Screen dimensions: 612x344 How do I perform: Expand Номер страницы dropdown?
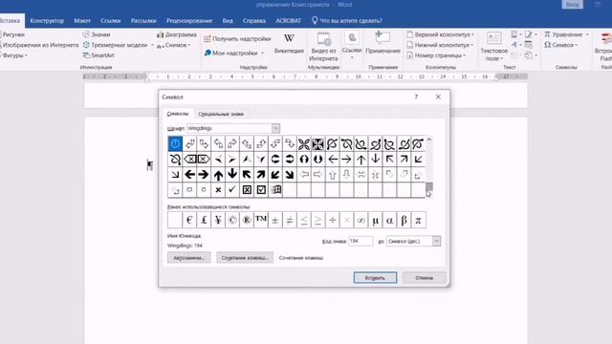464,55
